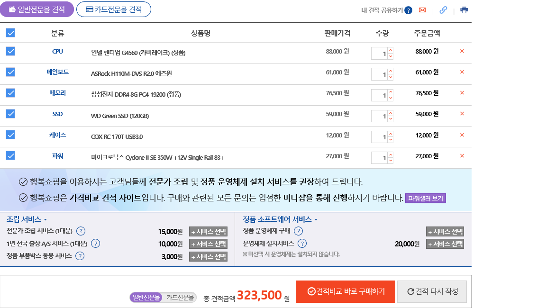Remove the 메인보드 row with red X
Screen dimensions: 546x308
[462, 72]
